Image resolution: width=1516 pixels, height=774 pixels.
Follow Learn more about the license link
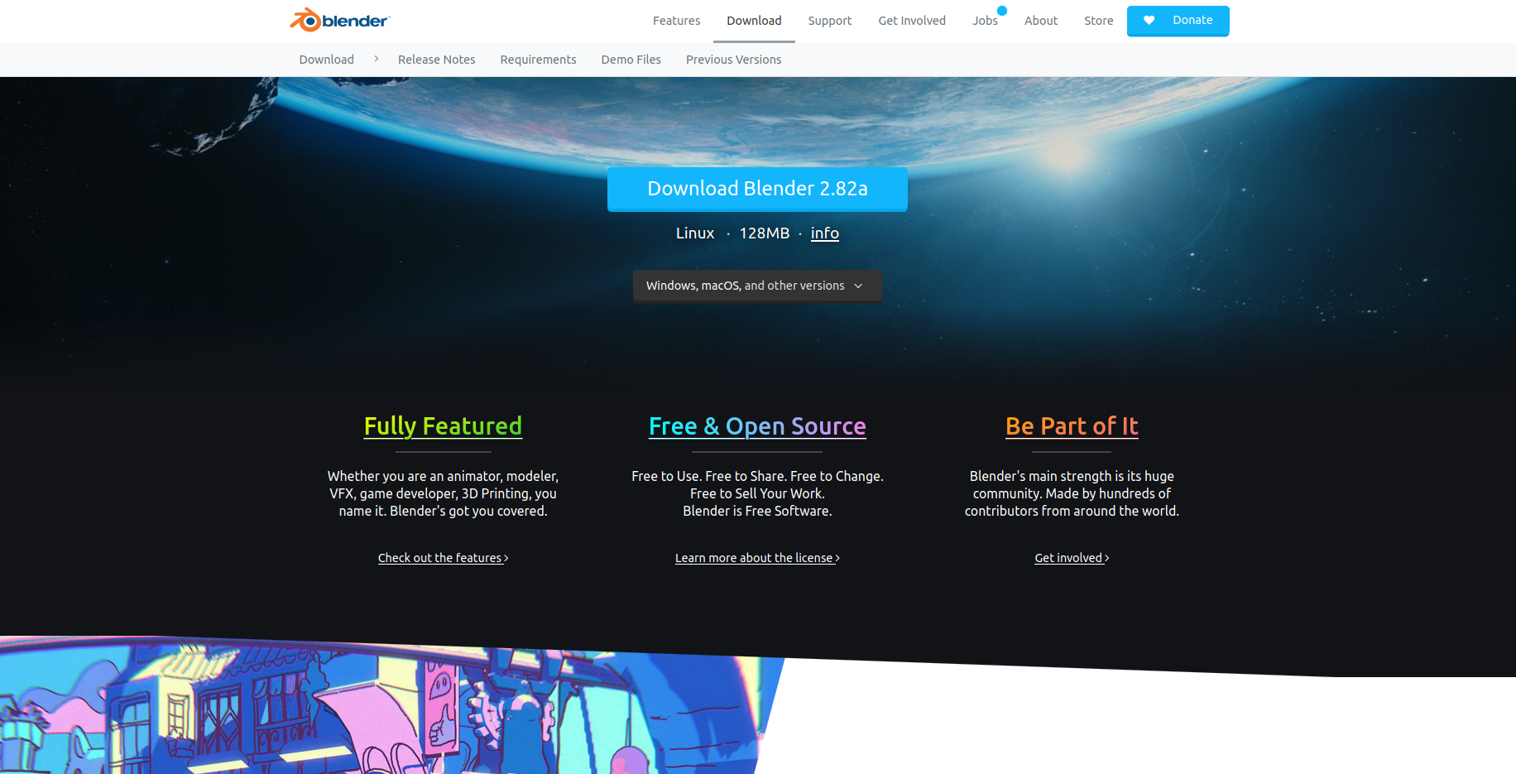[757, 558]
